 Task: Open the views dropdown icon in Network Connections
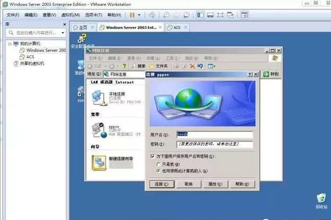click(x=212, y=66)
